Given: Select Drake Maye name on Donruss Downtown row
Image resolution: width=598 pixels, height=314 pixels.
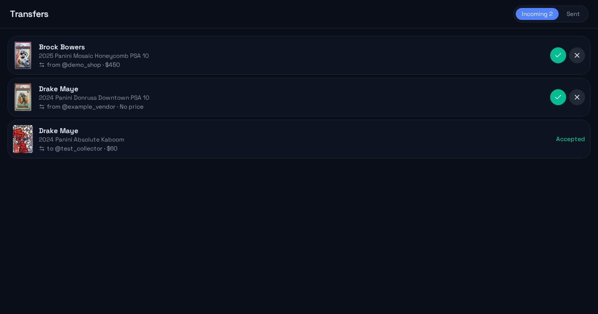Looking at the screenshot, I should tap(59, 89).
